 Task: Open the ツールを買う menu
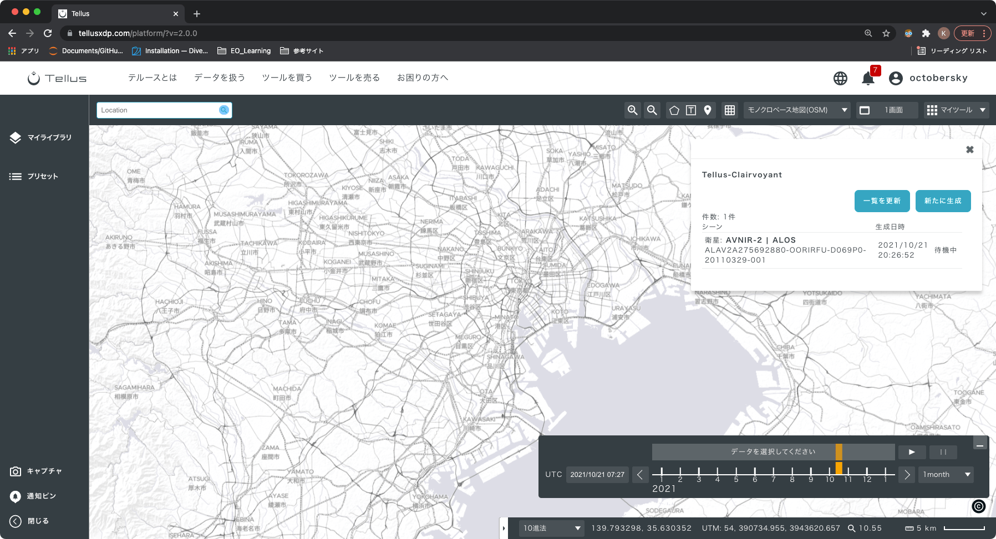[x=287, y=78]
